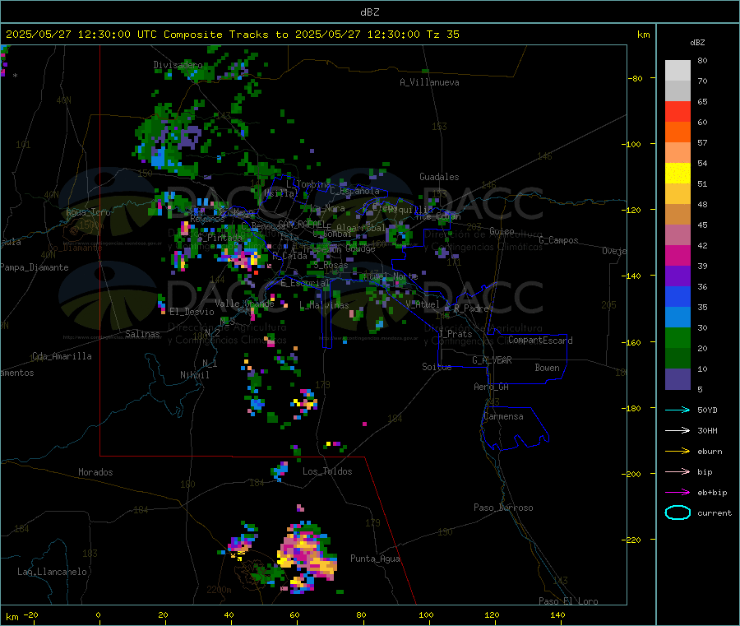The height and width of the screenshot is (626, 740).
Task: Click the 'A_Villanueva' map label
Action: click(x=429, y=82)
